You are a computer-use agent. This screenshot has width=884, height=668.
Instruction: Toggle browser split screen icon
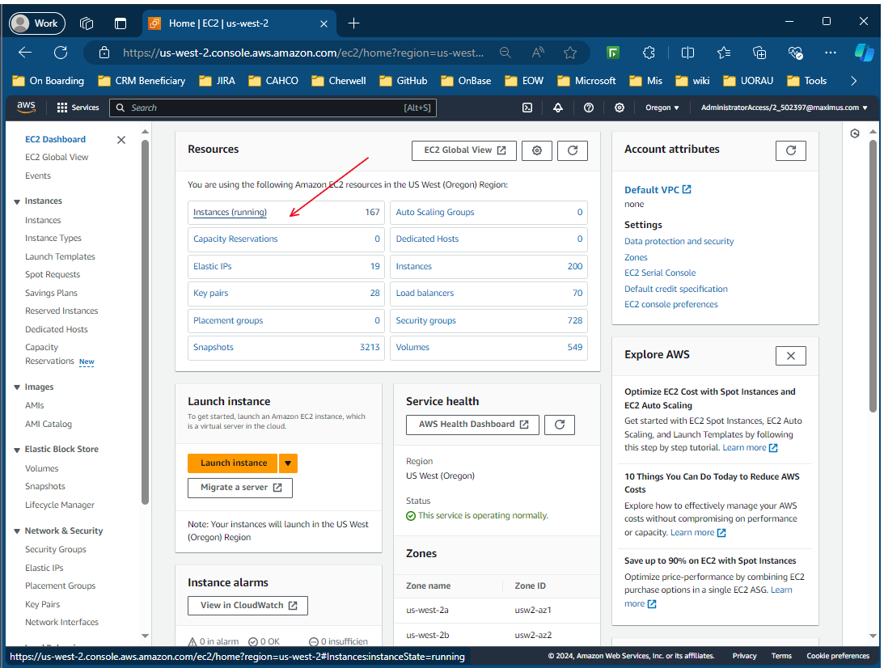point(687,53)
